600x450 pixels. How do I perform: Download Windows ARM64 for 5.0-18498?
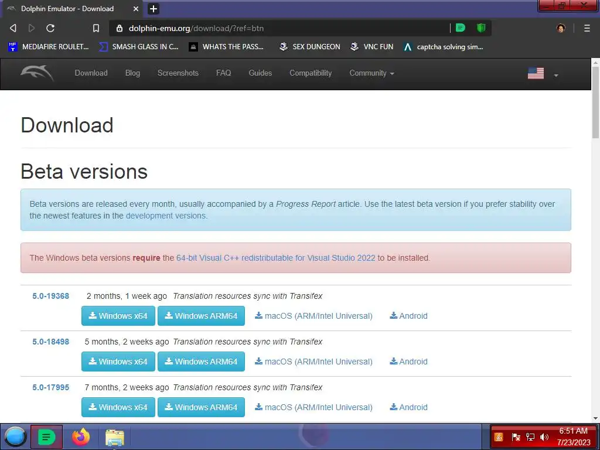tap(202, 362)
